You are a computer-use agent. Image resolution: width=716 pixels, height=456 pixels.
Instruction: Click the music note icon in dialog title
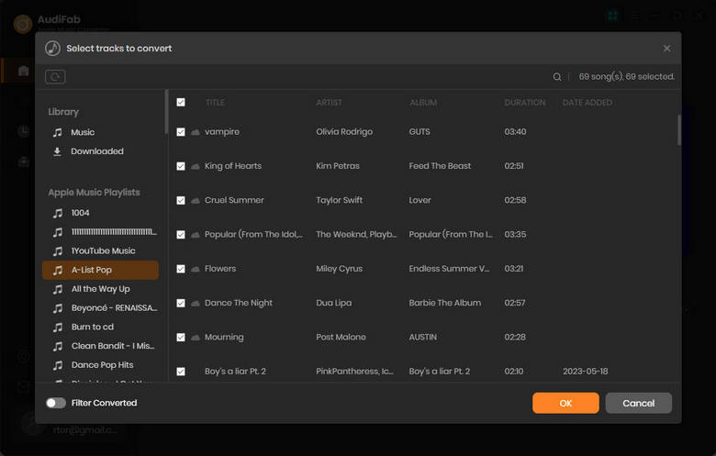(53, 49)
